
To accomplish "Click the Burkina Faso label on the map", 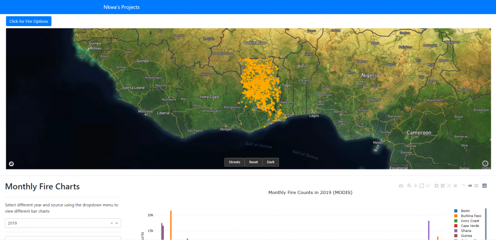I will pos(255,43).
